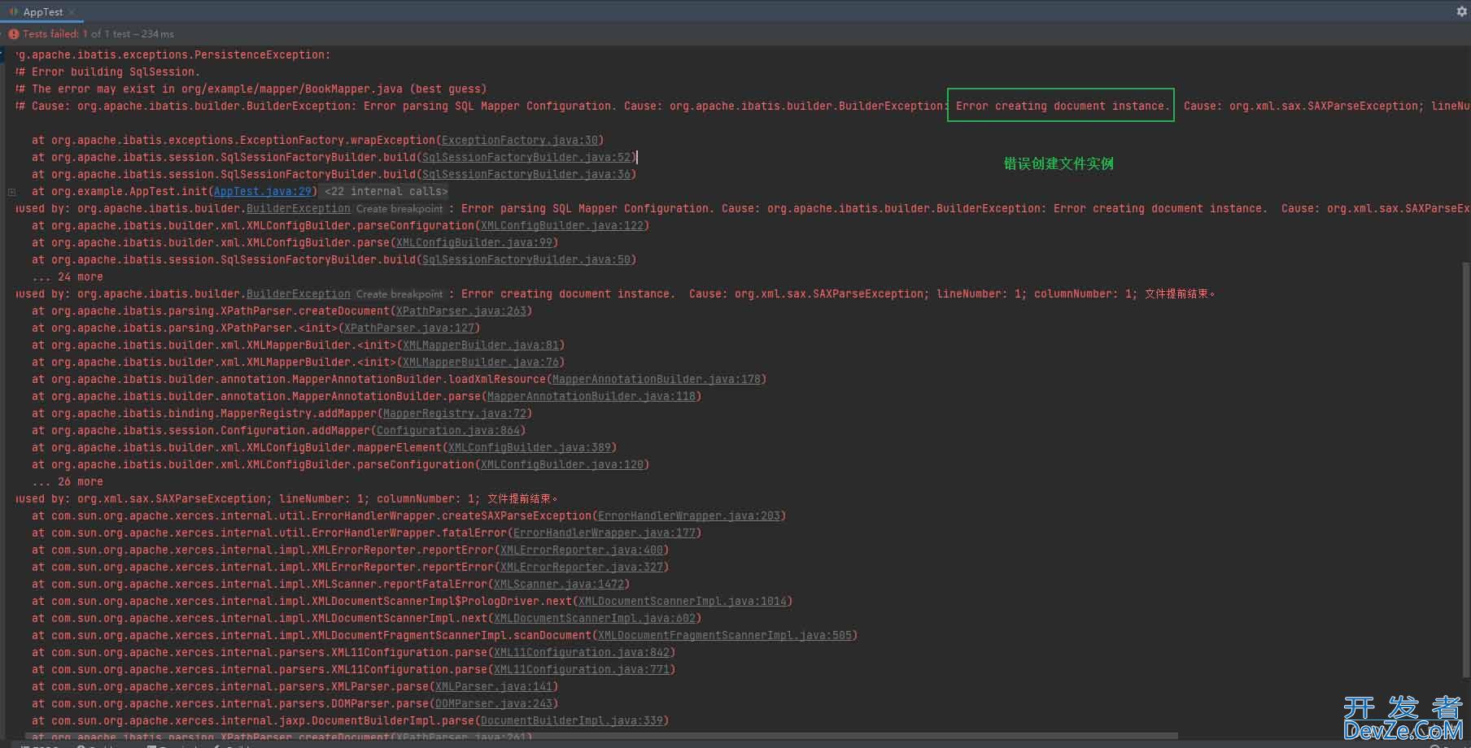Jump to ErrorHandlerWrapper.java:203
This screenshot has width=1471, height=748.
coord(689,516)
